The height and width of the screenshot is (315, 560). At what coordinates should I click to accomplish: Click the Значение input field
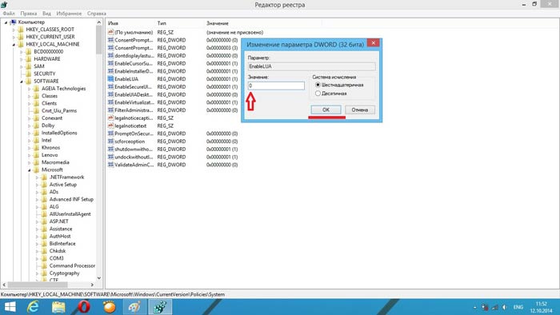pos(276,86)
